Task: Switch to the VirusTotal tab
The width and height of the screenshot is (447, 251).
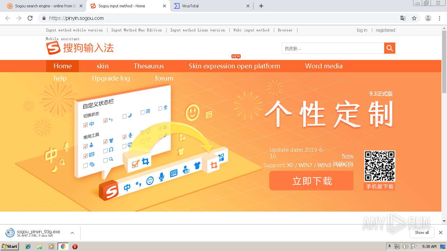Action: click(x=211, y=6)
